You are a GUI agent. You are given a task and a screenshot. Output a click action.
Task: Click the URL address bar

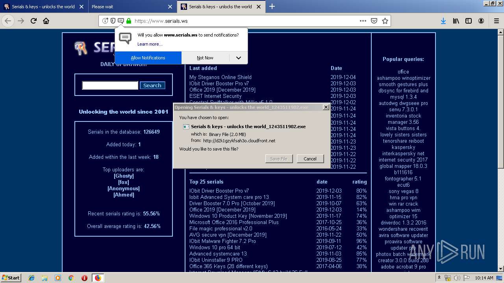click(x=244, y=21)
